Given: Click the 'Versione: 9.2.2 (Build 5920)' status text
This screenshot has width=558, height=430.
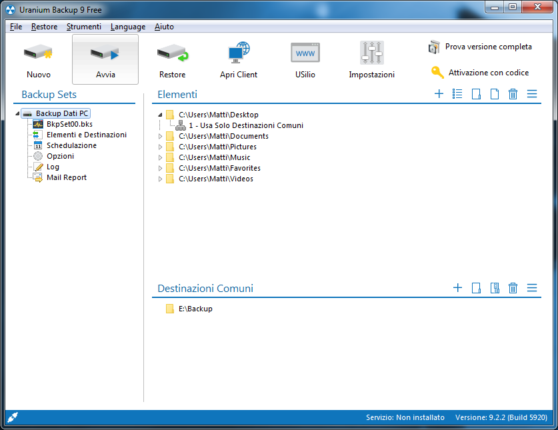Looking at the screenshot, I should coord(501,417).
